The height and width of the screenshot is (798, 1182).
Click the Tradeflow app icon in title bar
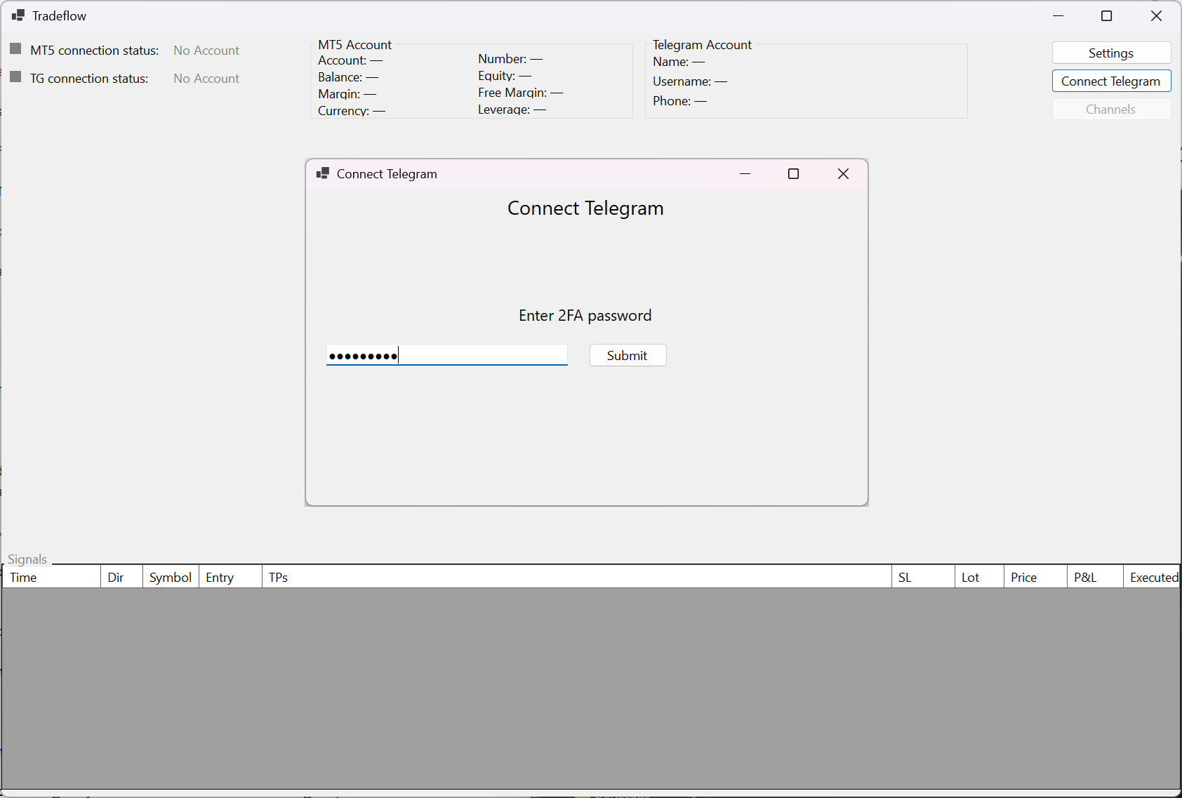click(18, 15)
